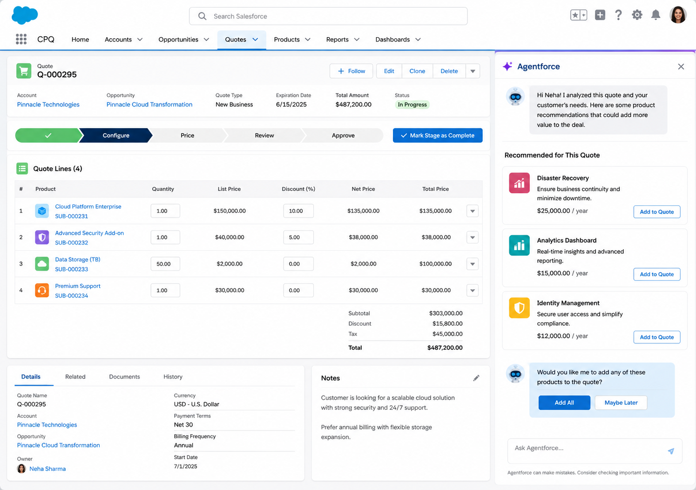Click the Agentforce bot avatar beside greeting
The width and height of the screenshot is (696, 490).
[x=515, y=97]
